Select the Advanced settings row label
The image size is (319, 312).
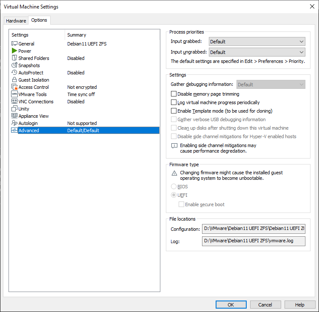tap(28, 130)
